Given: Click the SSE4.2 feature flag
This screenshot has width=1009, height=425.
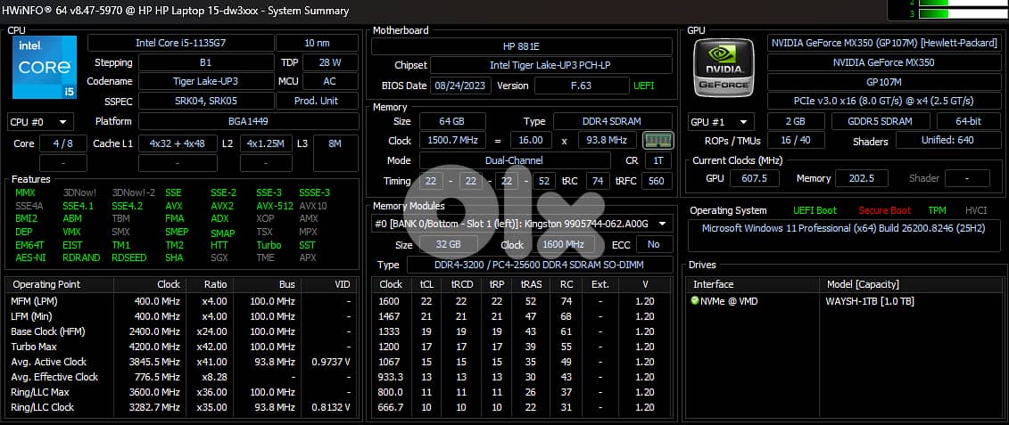Looking at the screenshot, I should [x=128, y=206].
